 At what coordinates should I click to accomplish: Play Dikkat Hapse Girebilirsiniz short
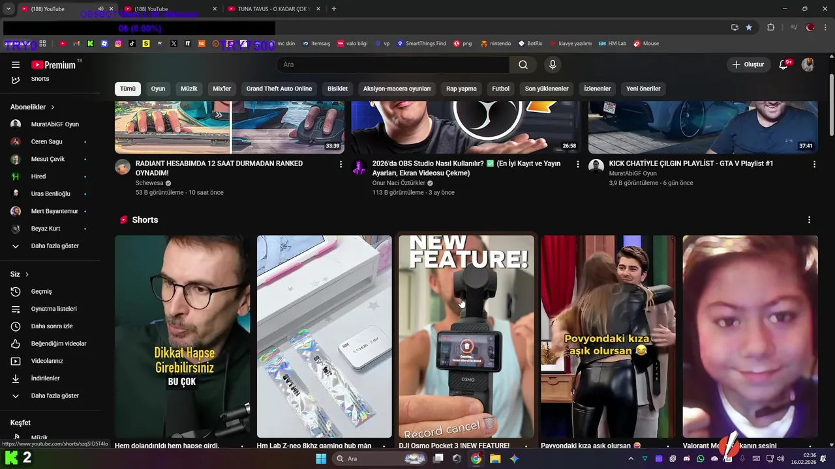coord(183,336)
